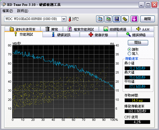Click the thermometer temperature indicator

pyautogui.click(x=73, y=19)
